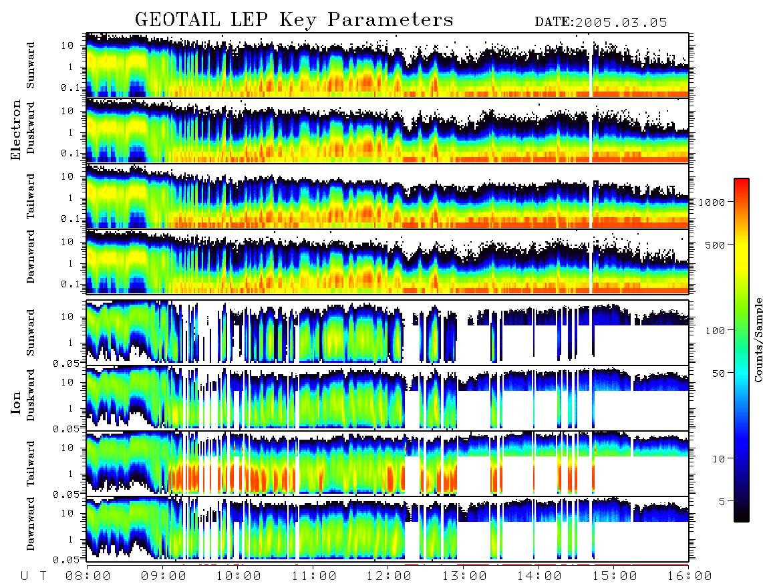Screen dimensions: 763x588
Task: Click the color bar label 5
Action: tap(722, 502)
